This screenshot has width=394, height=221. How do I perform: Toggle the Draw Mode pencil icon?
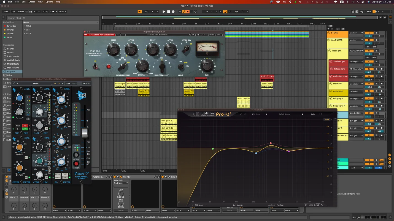(353, 12)
